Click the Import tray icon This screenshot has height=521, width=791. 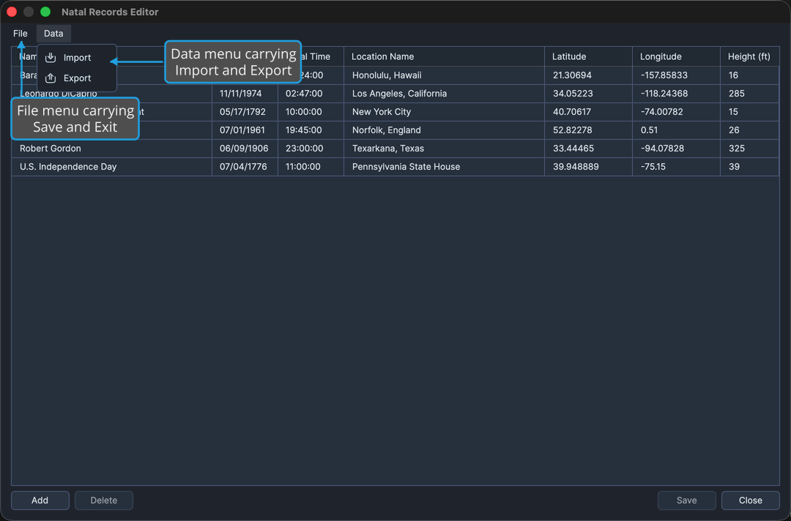coord(51,57)
